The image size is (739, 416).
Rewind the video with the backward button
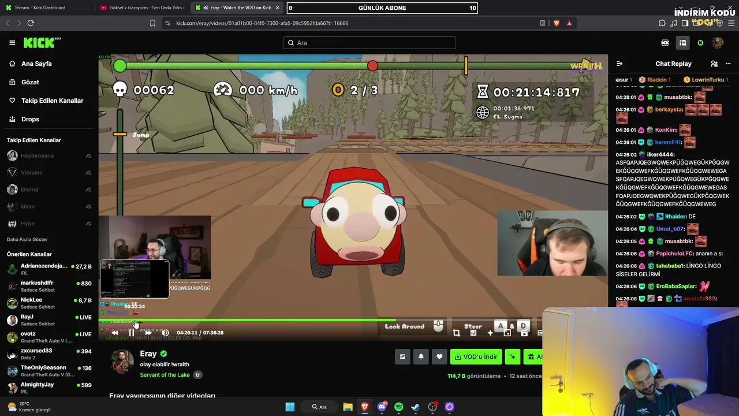click(115, 332)
